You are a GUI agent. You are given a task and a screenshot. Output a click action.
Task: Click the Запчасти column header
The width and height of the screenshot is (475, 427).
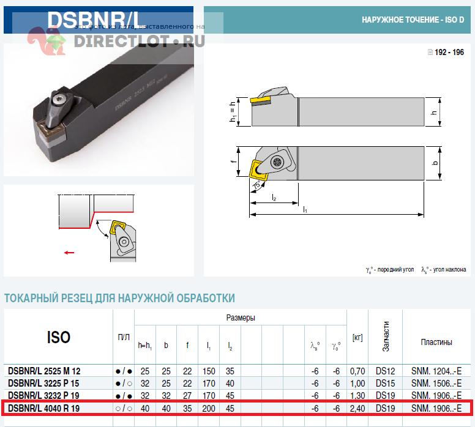click(386, 336)
